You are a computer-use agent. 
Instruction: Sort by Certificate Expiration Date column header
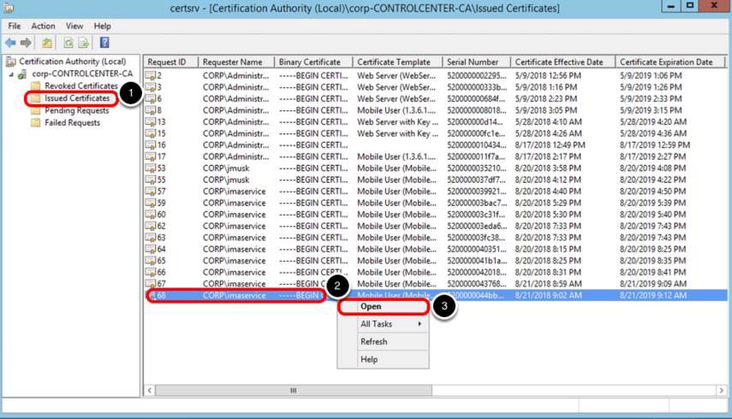[670, 62]
